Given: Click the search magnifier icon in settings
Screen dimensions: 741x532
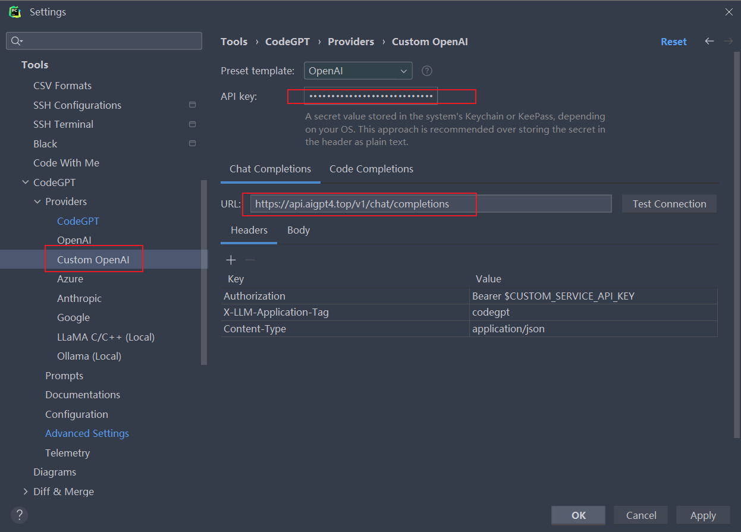Looking at the screenshot, I should pos(16,41).
